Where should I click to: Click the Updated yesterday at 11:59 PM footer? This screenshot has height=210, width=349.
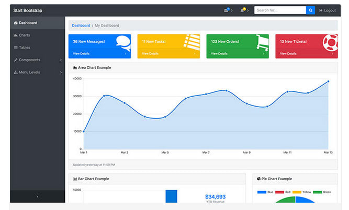[94, 165]
